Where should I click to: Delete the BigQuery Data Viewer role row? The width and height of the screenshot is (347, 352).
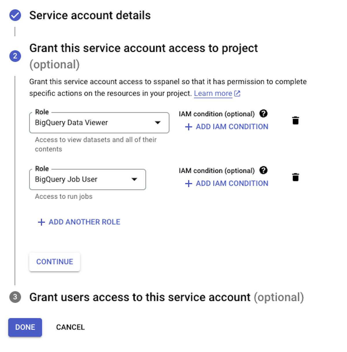tap(295, 120)
